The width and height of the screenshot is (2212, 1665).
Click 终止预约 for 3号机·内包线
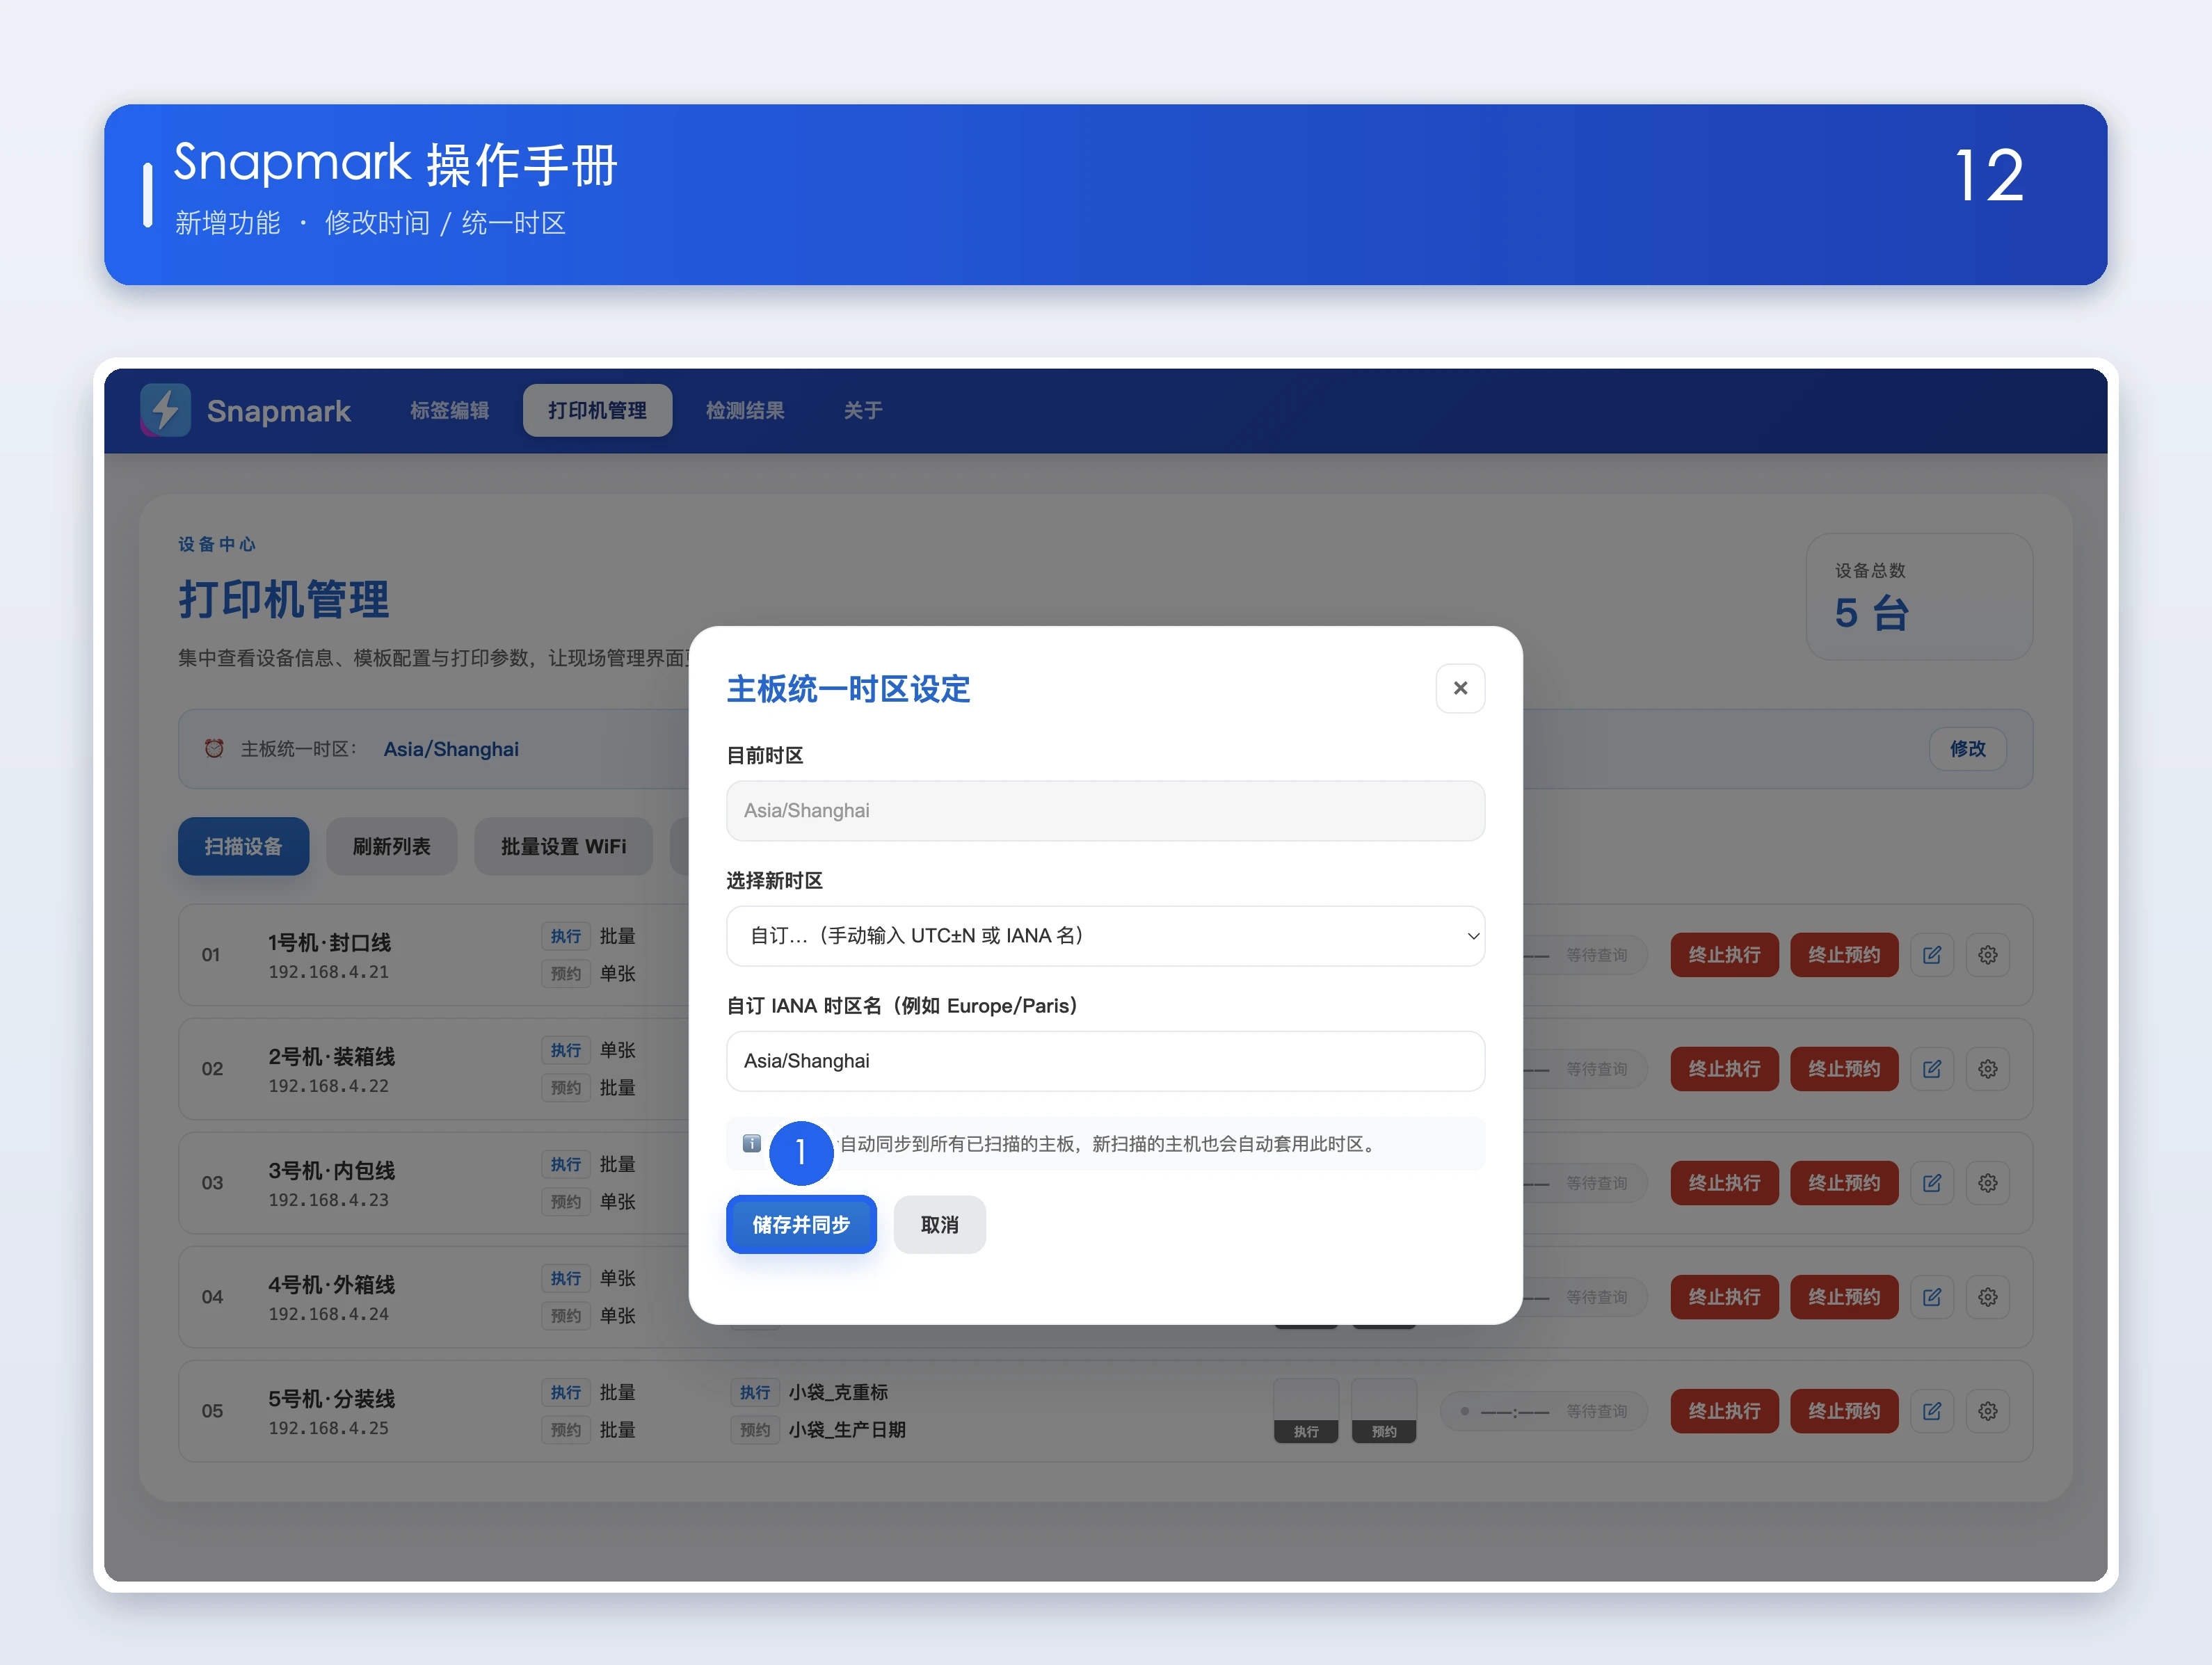click(1844, 1183)
